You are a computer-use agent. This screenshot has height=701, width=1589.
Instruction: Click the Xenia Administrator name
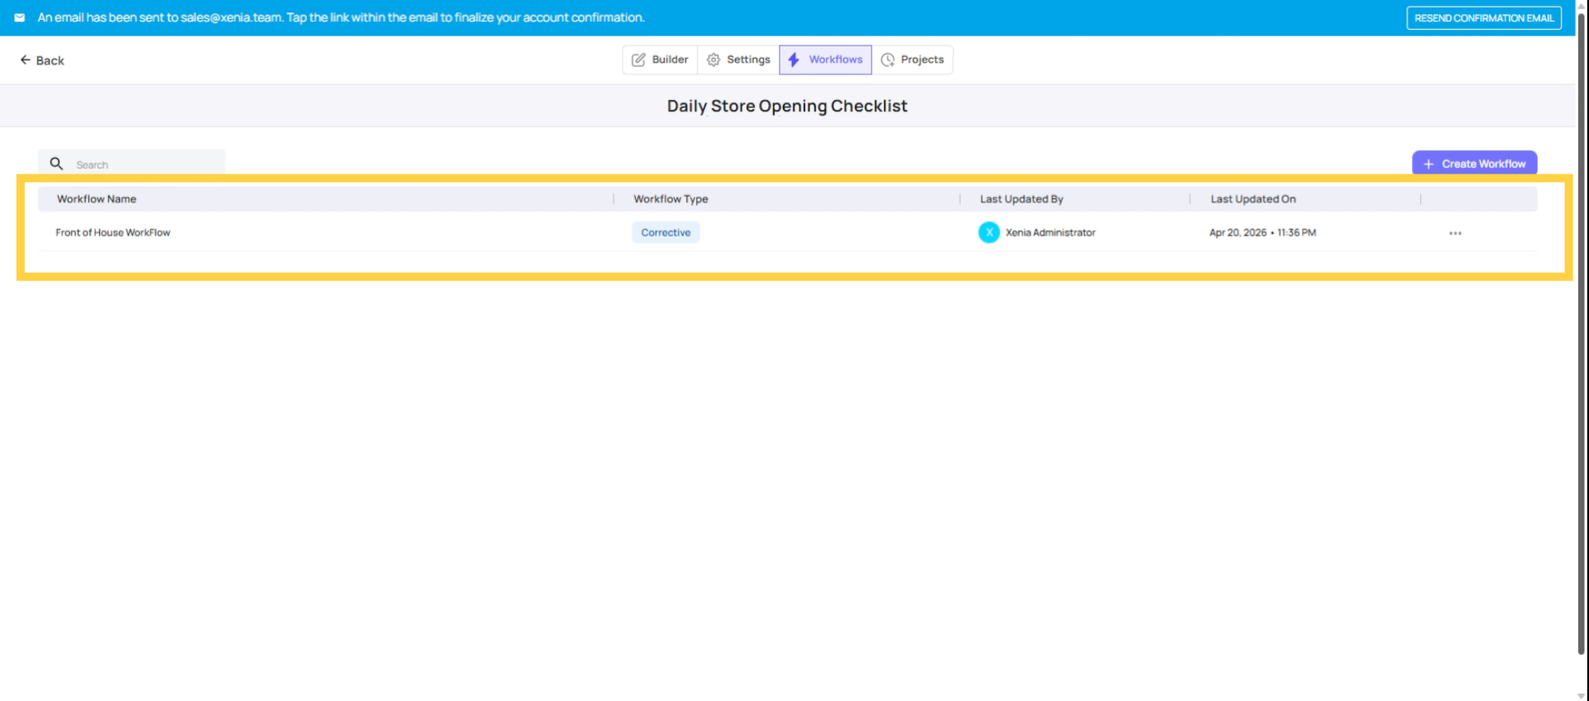[x=1050, y=233]
